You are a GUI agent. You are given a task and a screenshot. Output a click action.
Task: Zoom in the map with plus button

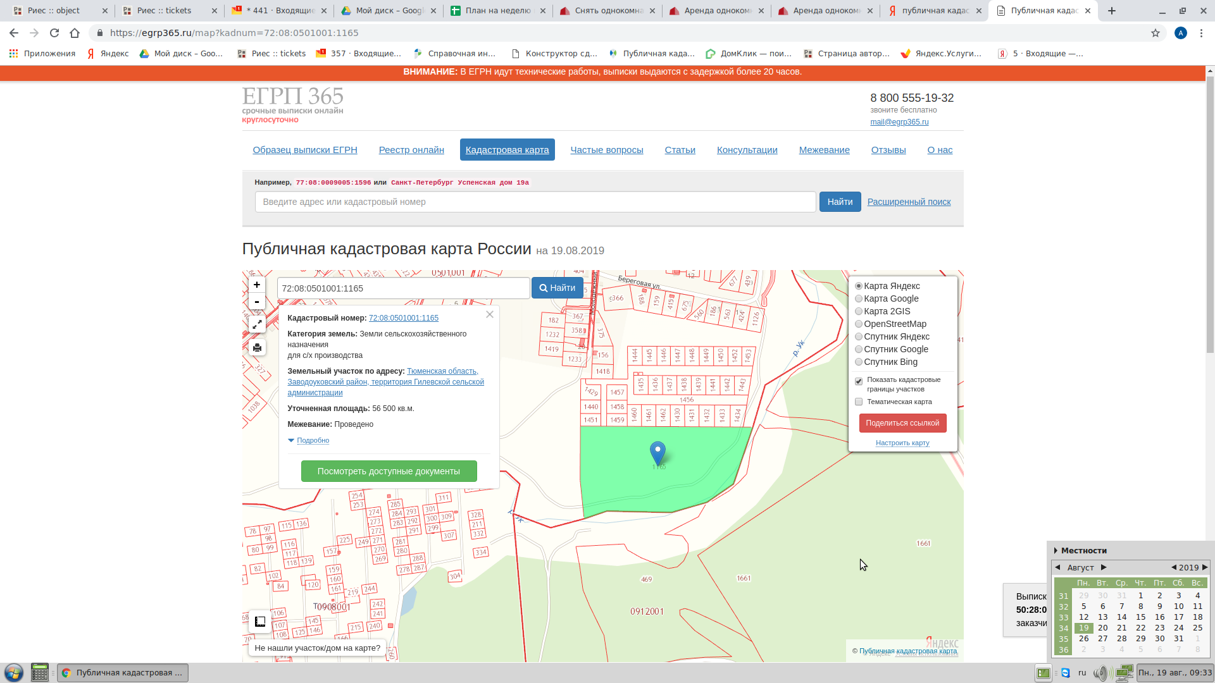point(257,285)
